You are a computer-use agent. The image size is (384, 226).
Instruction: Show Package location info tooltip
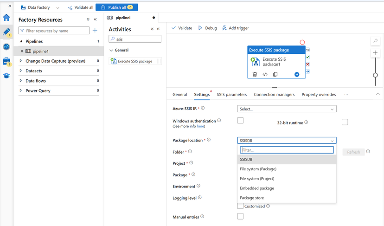209,140
